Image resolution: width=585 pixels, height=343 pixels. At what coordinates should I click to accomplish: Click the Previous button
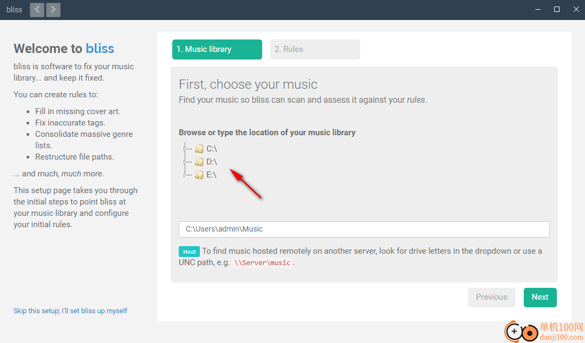[492, 297]
